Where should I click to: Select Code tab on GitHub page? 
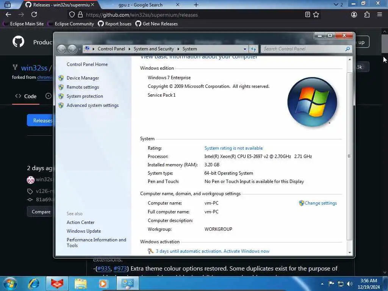26,96
